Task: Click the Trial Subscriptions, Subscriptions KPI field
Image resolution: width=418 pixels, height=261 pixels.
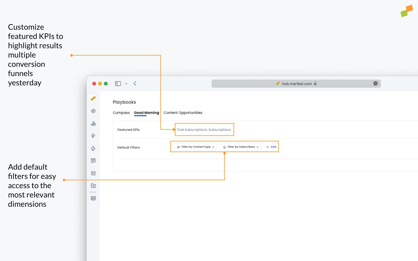Action: [204, 130]
